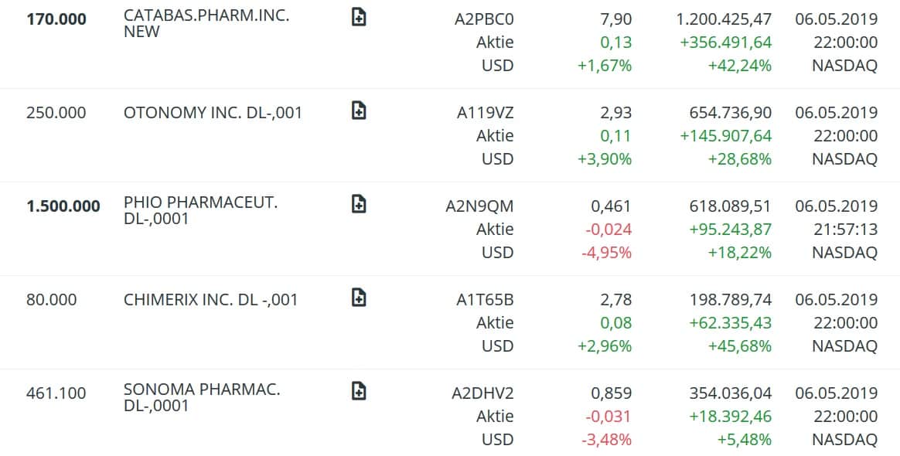Select the 1.500.000 share quantity
This screenshot has width=900, height=456.
coord(63,206)
